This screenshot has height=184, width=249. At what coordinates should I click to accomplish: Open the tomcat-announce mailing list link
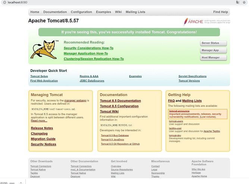pos(179,111)
